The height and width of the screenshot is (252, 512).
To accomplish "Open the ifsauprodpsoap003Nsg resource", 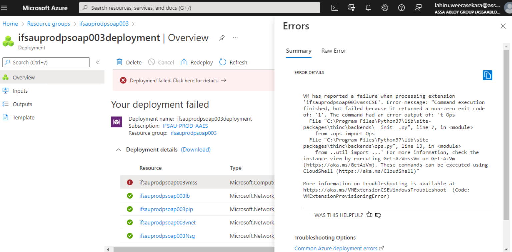I will (167, 236).
